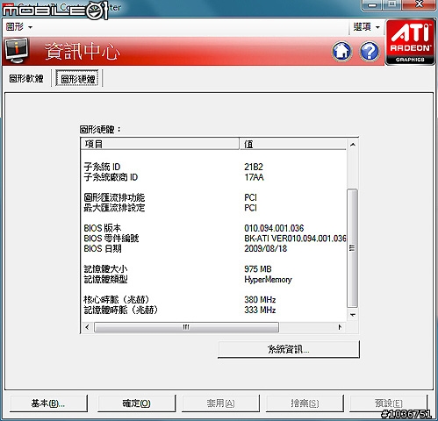438x421 pixels.
Task: Click the value 2182
Action: (254, 167)
